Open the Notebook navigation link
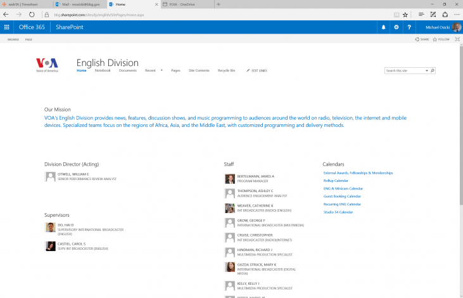The height and width of the screenshot is (298, 463). pos(103,70)
